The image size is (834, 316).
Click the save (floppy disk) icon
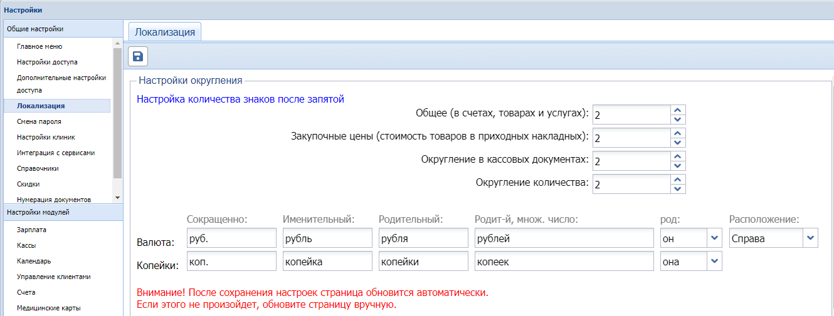coord(138,56)
